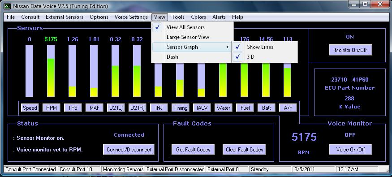Click ': Sensor Monitor on.' status line
The image size is (392, 177).
(x=39, y=138)
